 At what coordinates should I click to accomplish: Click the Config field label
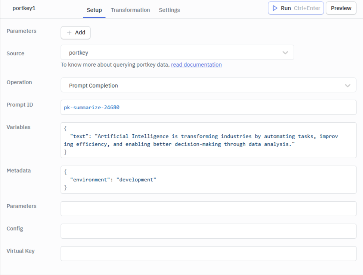click(15, 229)
